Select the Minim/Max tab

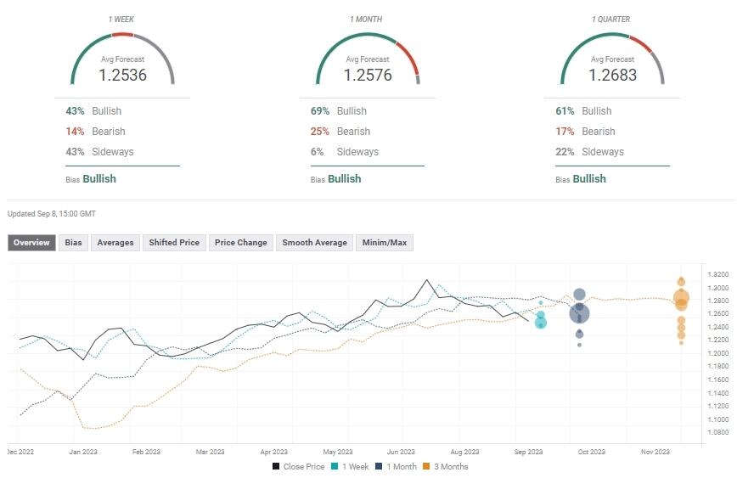(x=385, y=243)
